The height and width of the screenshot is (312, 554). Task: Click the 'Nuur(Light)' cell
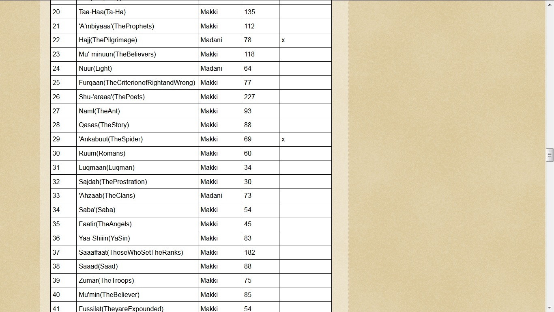point(137,69)
